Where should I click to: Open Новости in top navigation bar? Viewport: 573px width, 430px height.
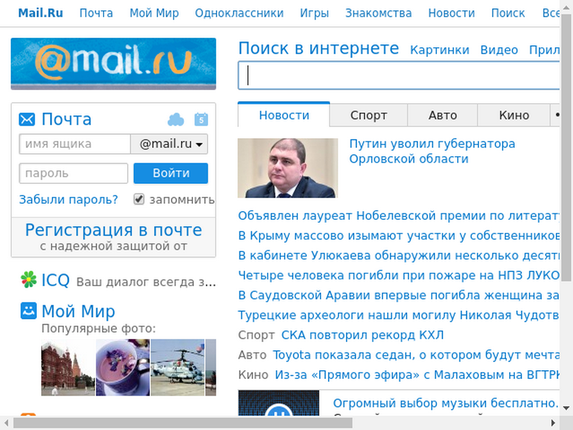[x=452, y=13]
